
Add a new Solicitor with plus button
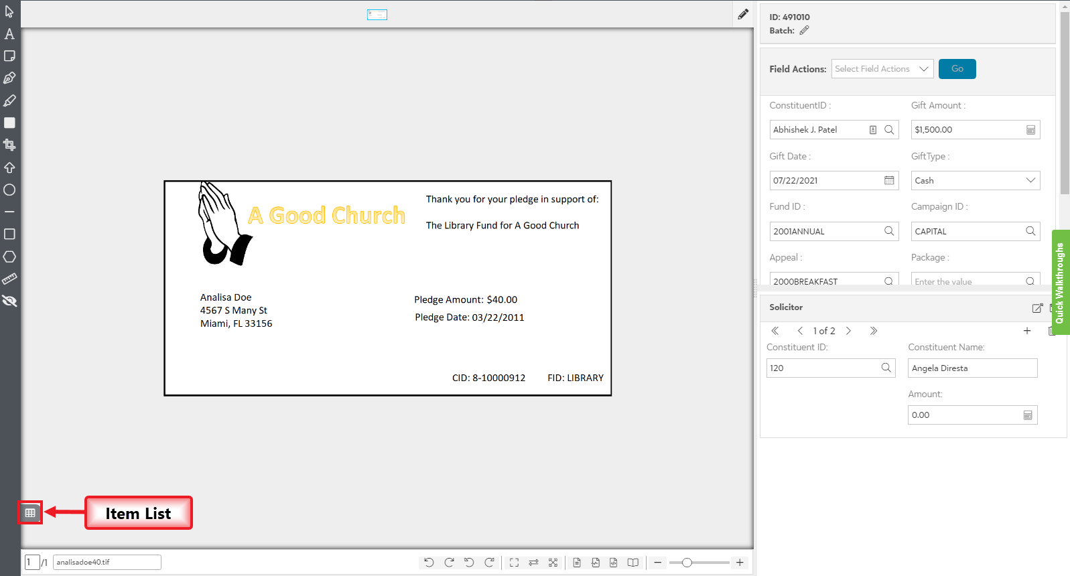(1026, 331)
